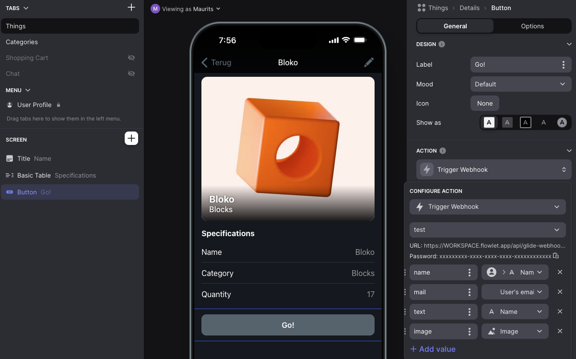Select the Shopping Cart tab
576x359 pixels.
coord(70,58)
